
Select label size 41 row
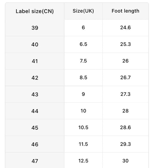click(x=77, y=61)
